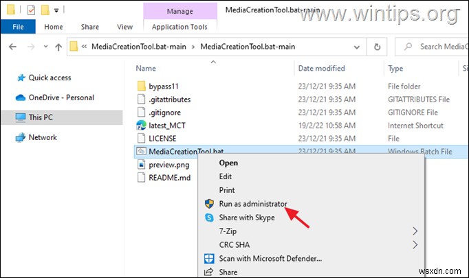Viewport: 469px width, 278px height.
Task: Click the Network icon in sidebar
Action: [x=21, y=137]
